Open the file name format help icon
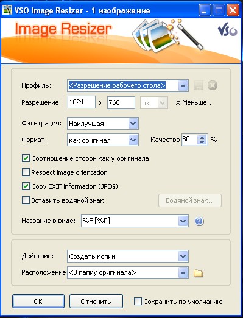 tap(199, 221)
